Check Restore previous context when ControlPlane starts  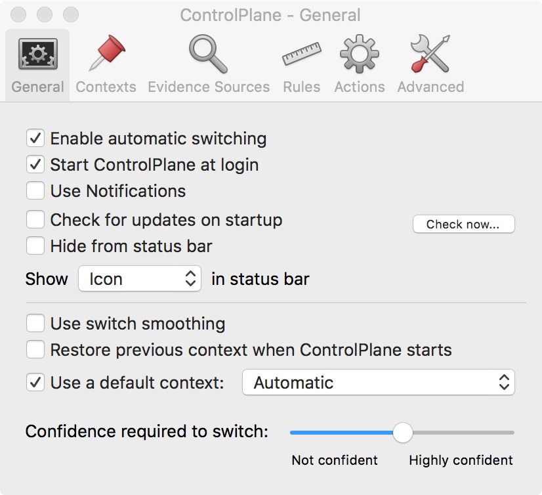(35, 349)
